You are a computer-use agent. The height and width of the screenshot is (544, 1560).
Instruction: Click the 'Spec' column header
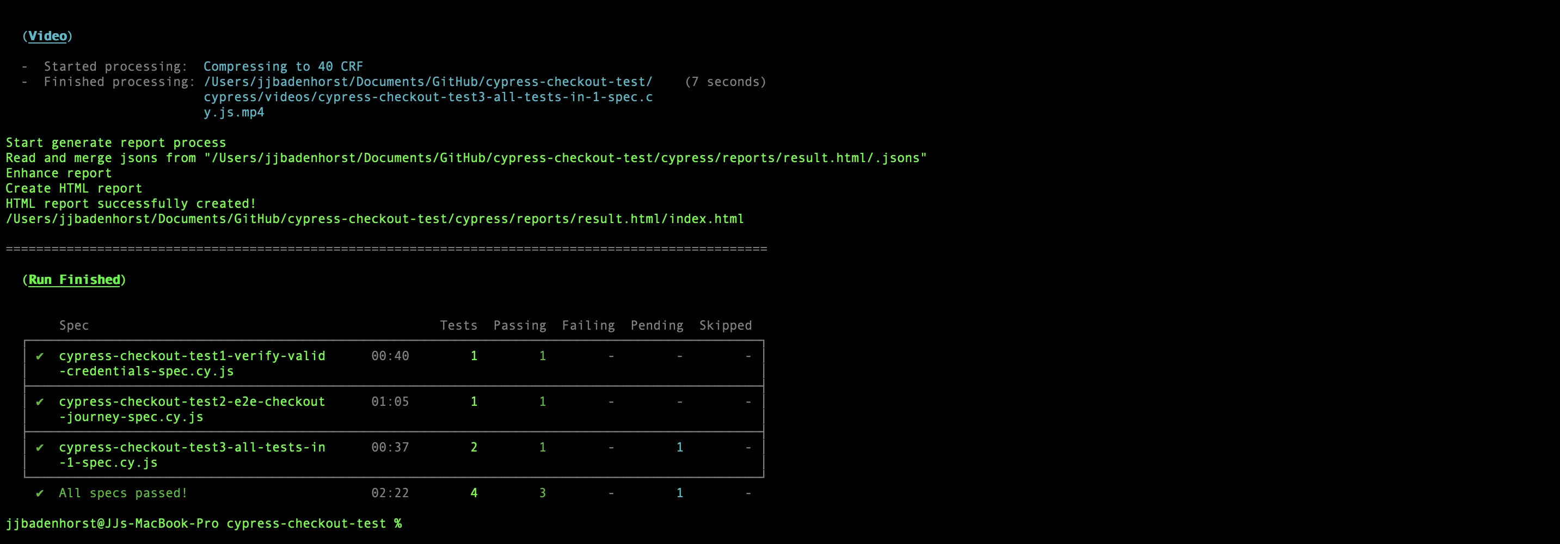[x=74, y=325]
